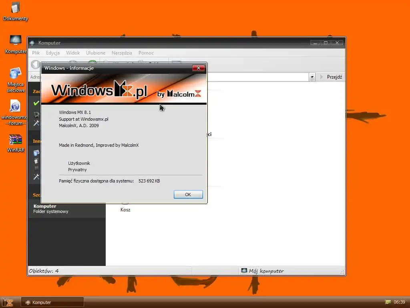This screenshot has width=410, height=308.
Task: Open the Pomoc menu
Action: [x=146, y=53]
